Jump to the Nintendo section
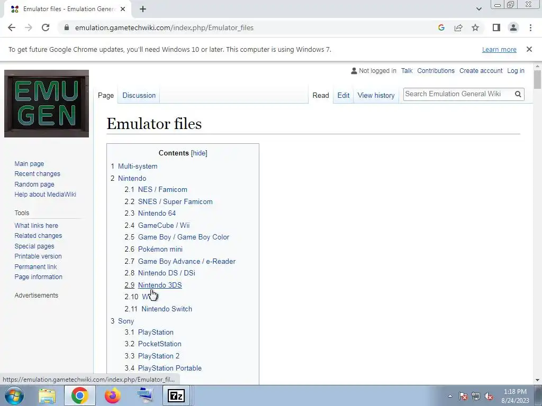 (x=132, y=179)
